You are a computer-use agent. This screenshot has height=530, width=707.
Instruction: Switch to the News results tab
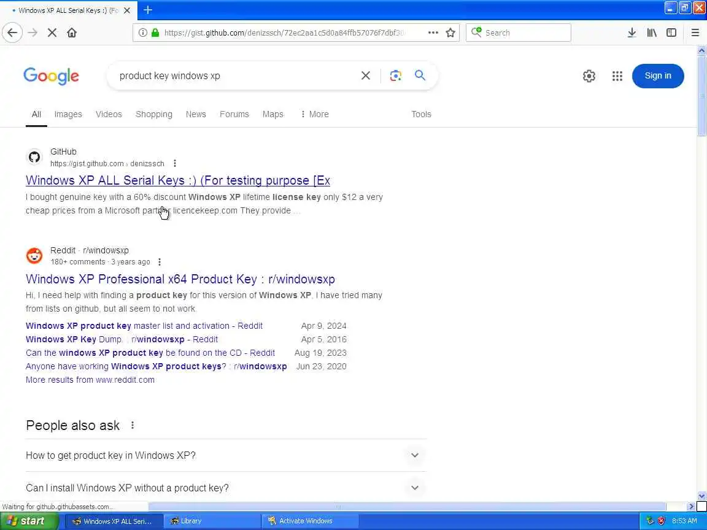pos(196,114)
